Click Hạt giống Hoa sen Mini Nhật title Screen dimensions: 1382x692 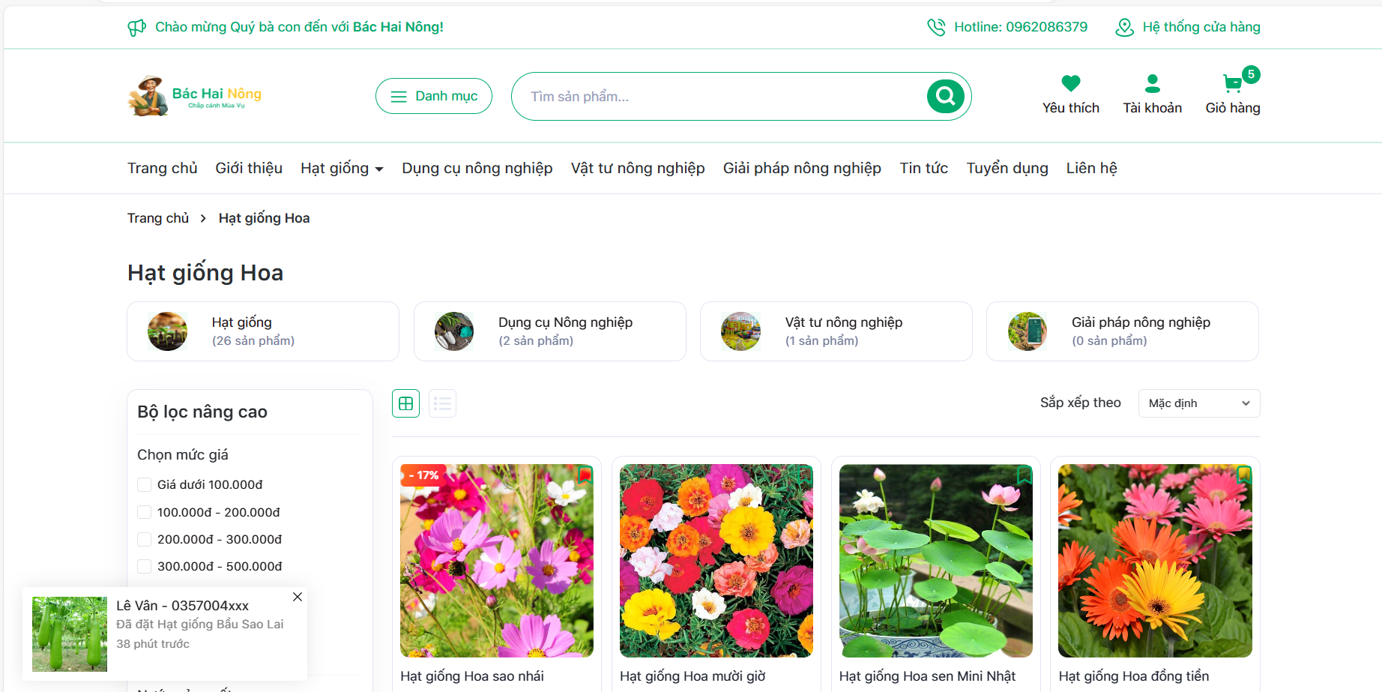[927, 676]
